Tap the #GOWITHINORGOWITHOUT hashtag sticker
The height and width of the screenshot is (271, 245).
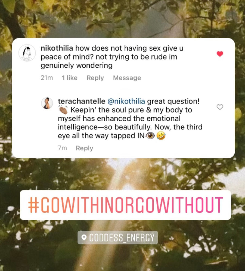(x=125, y=205)
